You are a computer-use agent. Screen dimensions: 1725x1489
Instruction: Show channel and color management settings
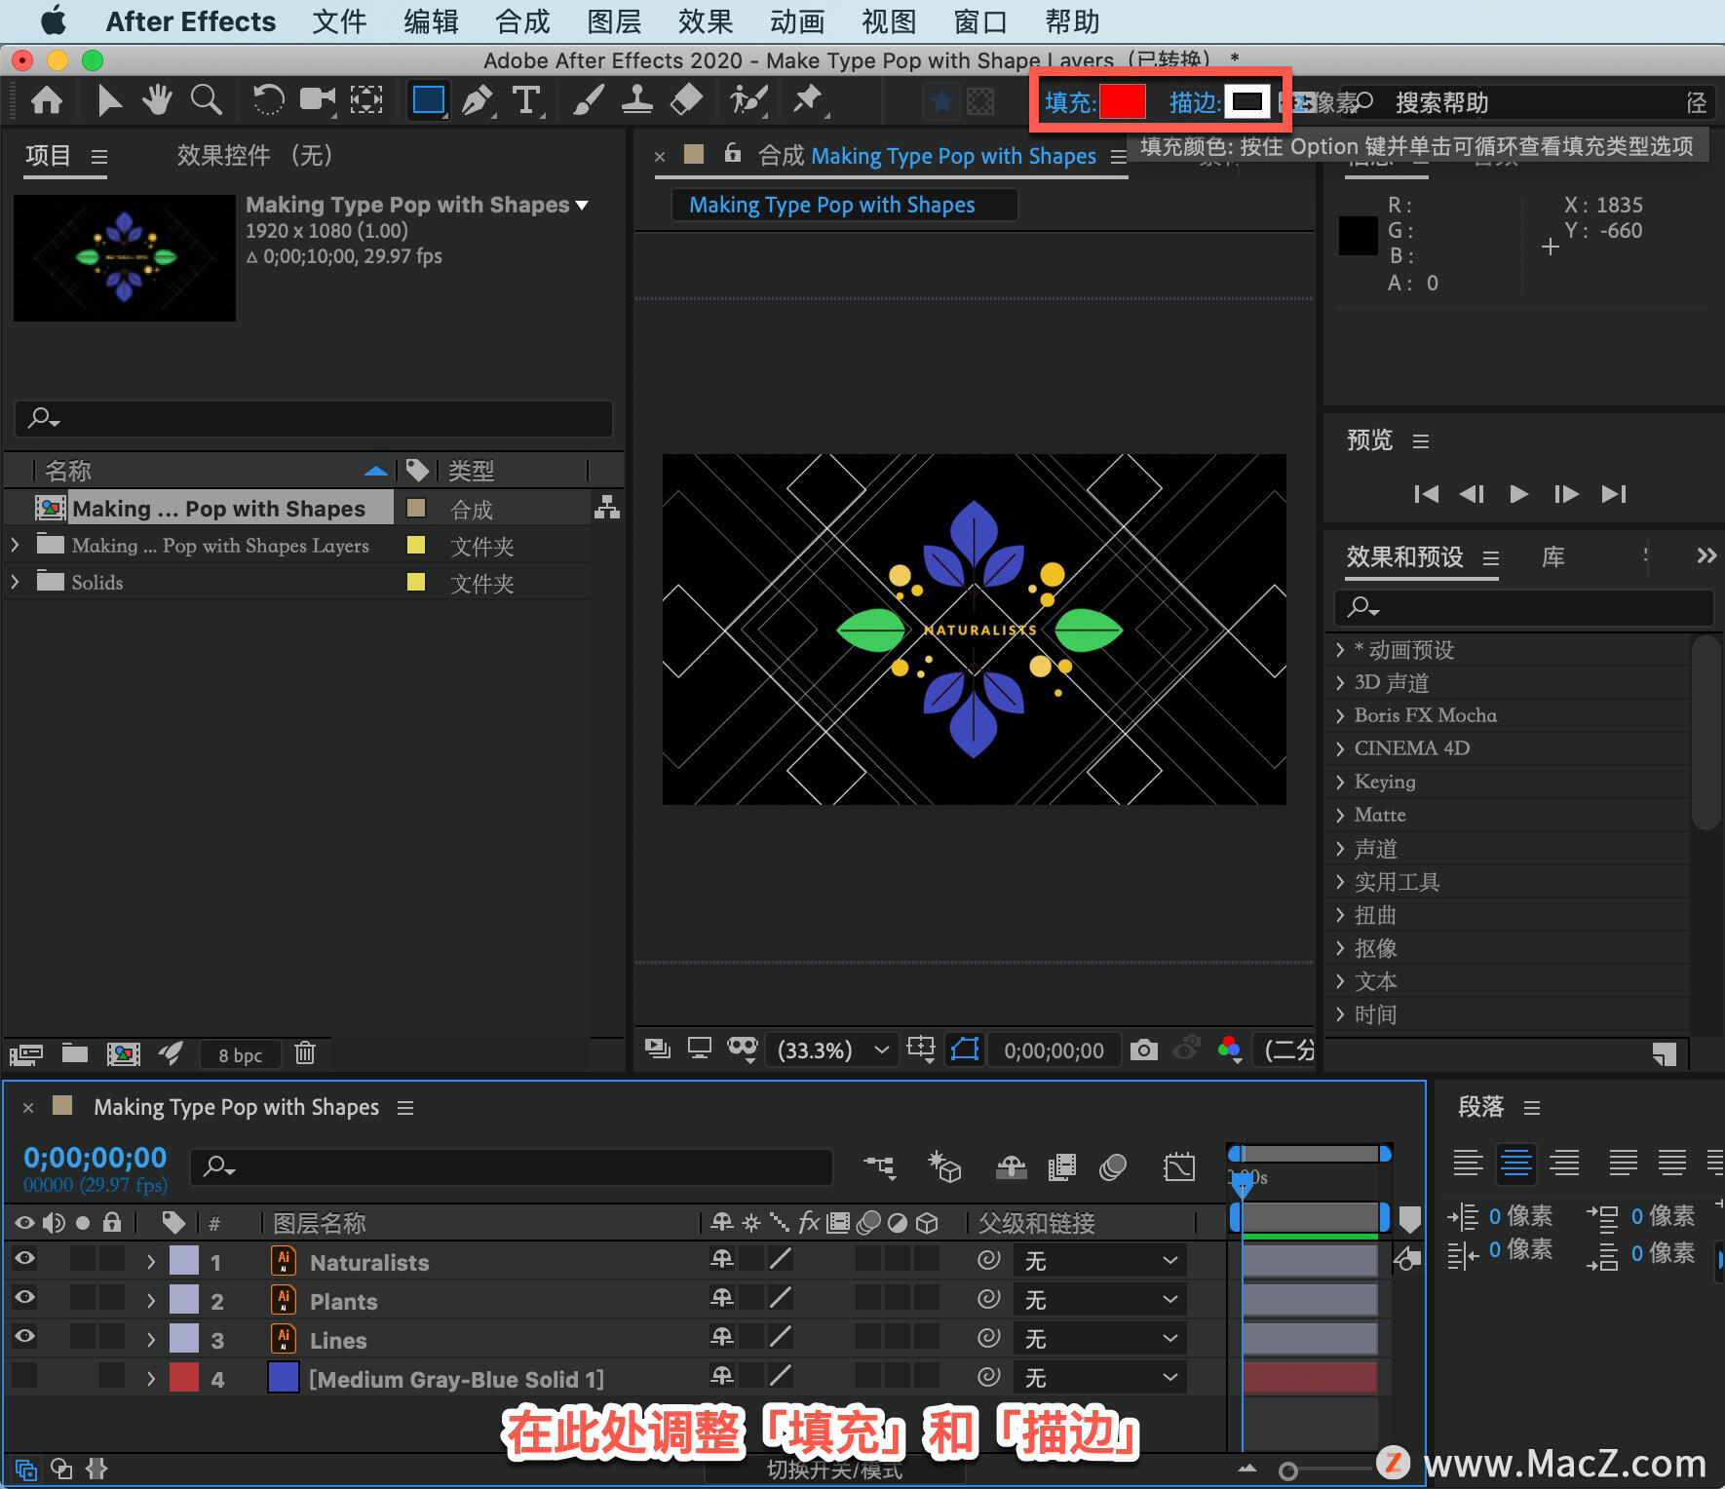point(1230,1049)
